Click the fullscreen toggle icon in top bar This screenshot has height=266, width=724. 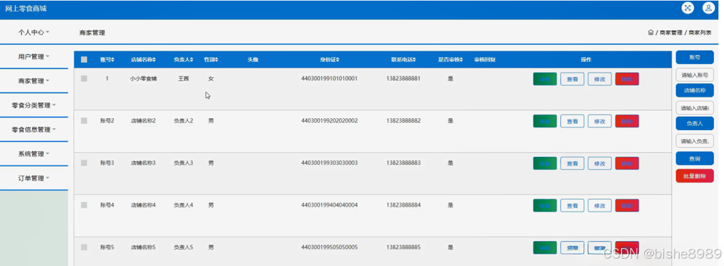point(688,8)
